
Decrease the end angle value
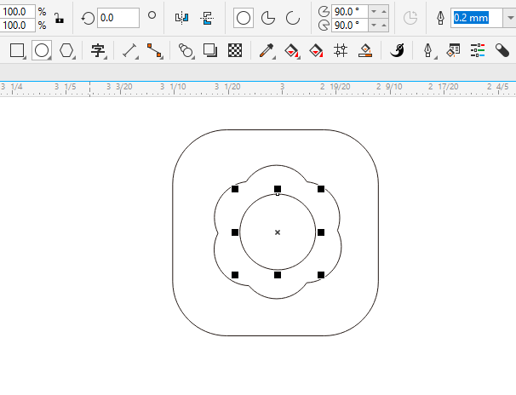(x=374, y=25)
